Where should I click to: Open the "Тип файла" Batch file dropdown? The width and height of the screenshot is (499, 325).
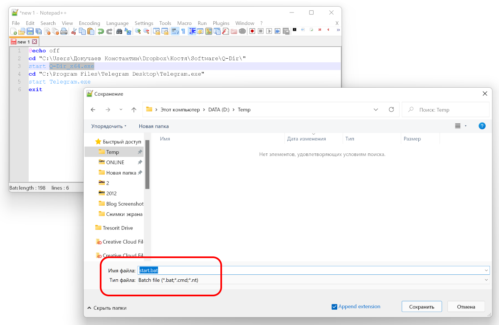(x=314, y=280)
